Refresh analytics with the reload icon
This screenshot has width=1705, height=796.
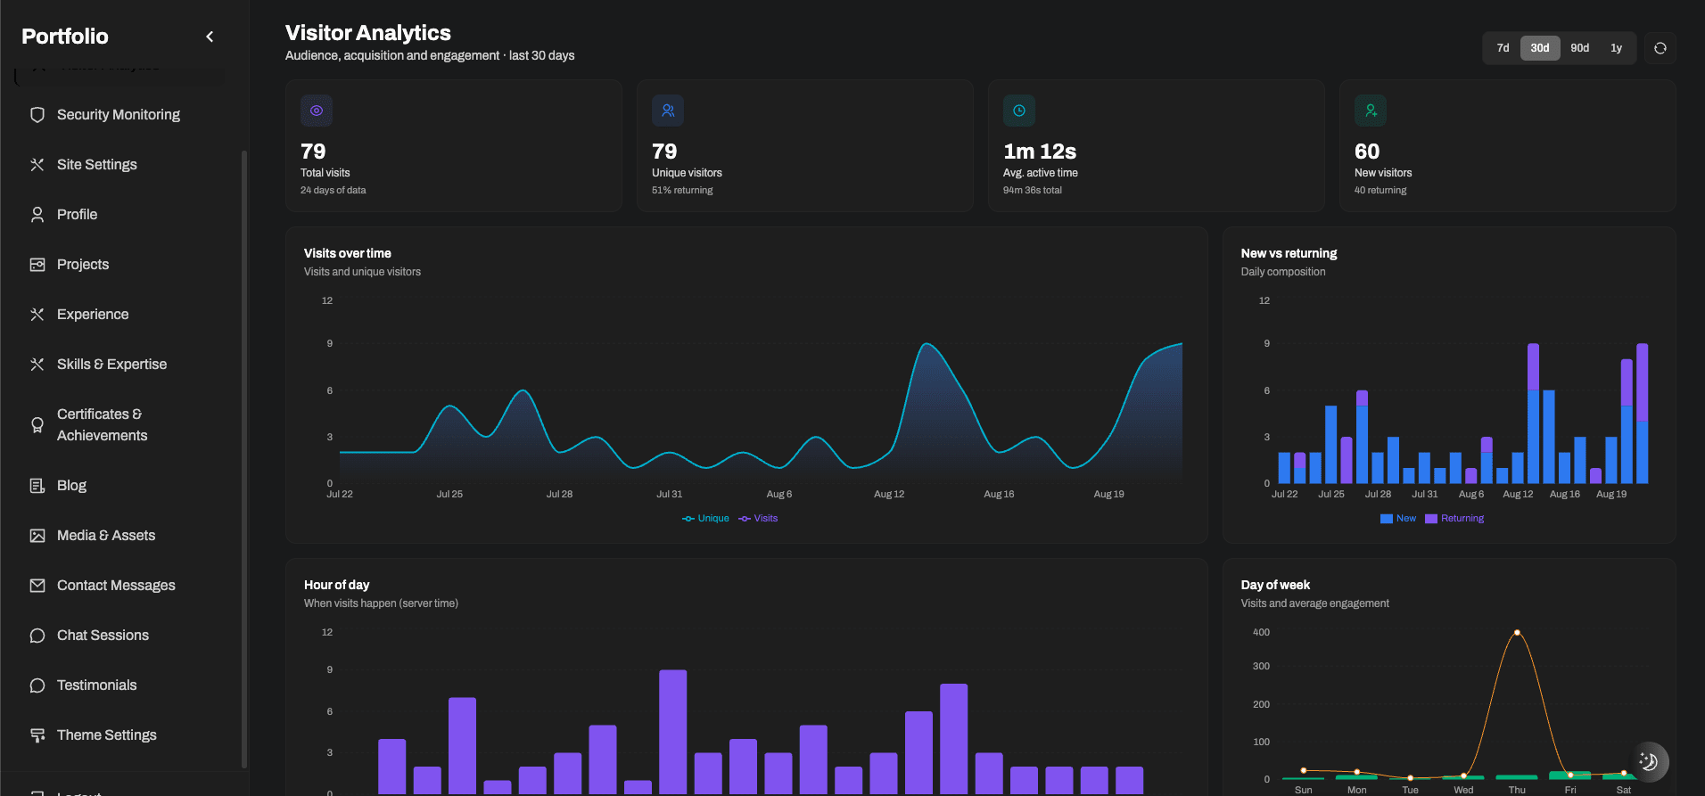click(1660, 48)
